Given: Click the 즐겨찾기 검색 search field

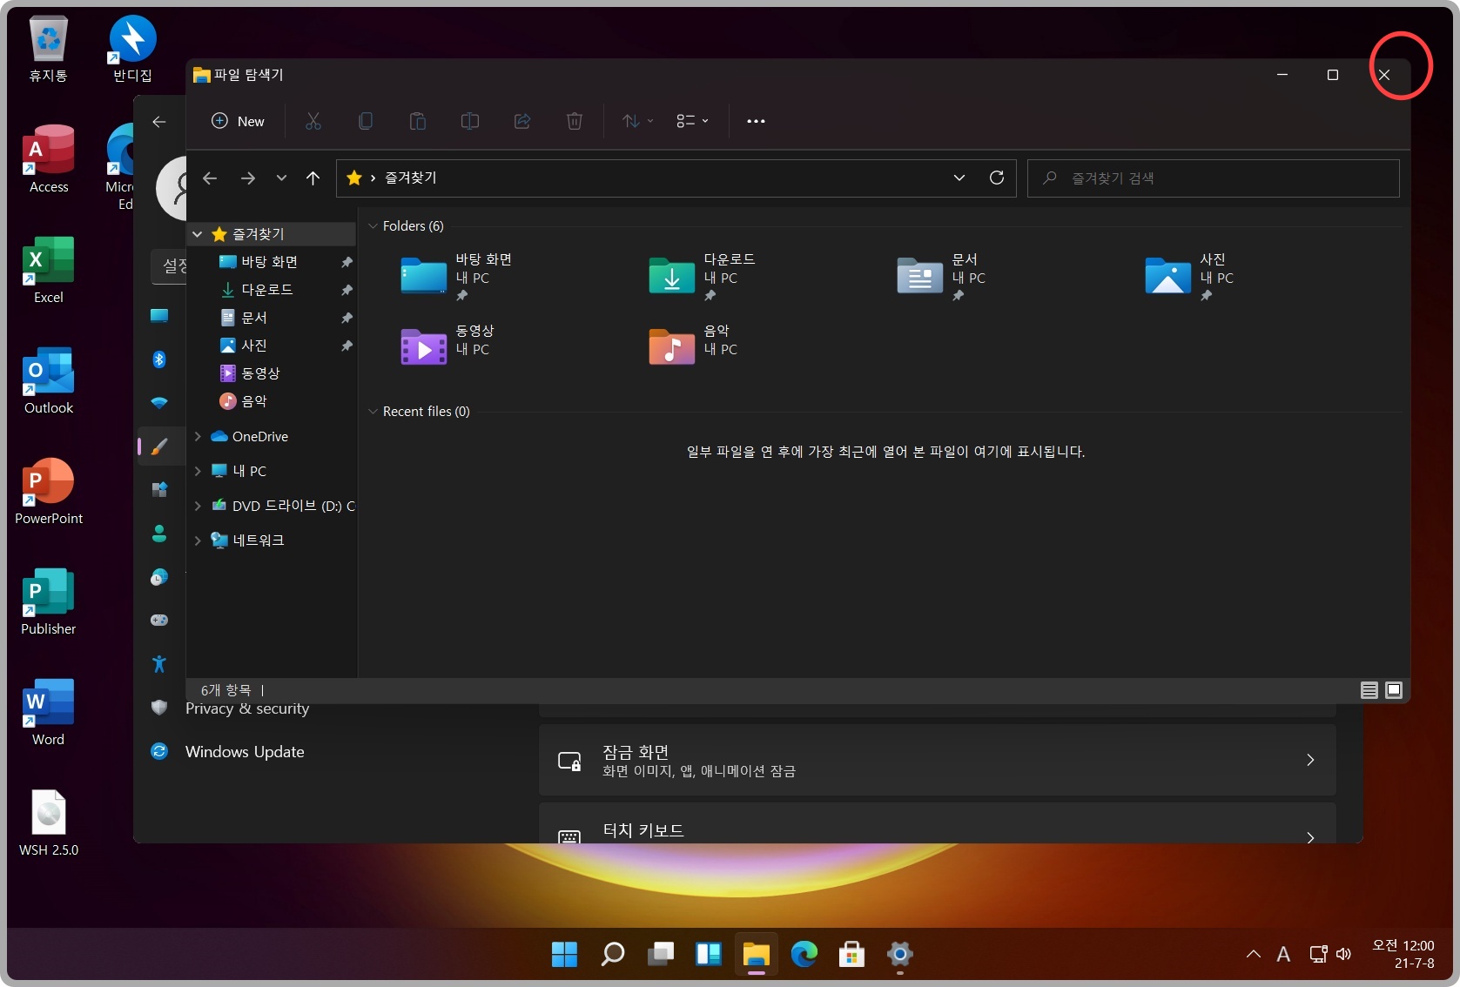Looking at the screenshot, I should [1213, 178].
